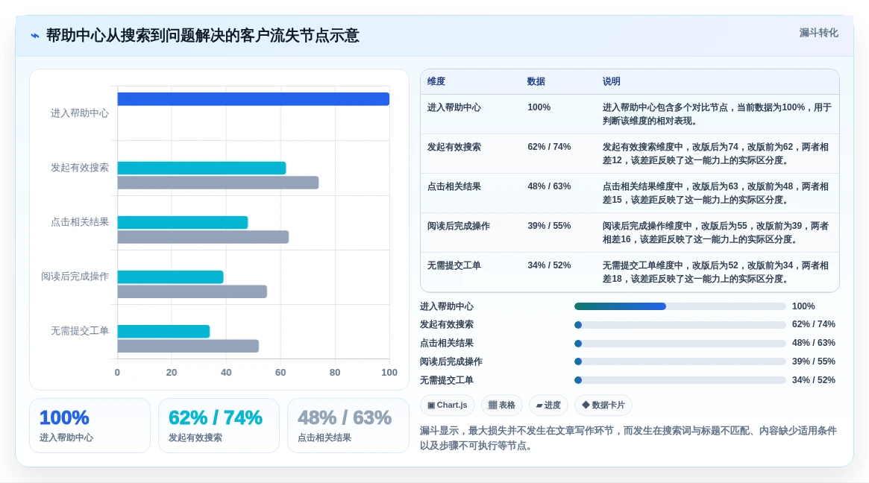The image size is (869, 483).
Task: Select the 发起有效搜索 cell in the table
Action: (x=454, y=147)
